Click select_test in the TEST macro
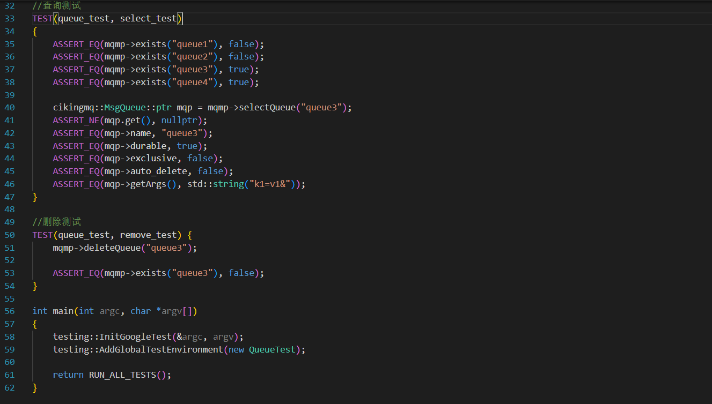Screen dimensions: 712x404 [x=148, y=18]
